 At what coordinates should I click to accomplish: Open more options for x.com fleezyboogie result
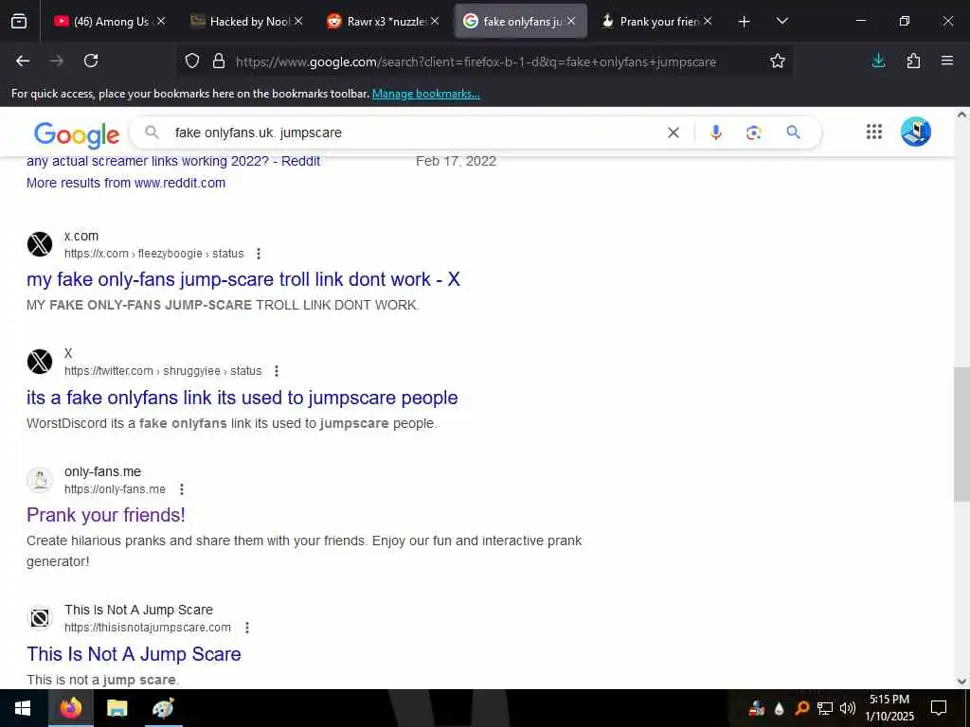(x=259, y=254)
